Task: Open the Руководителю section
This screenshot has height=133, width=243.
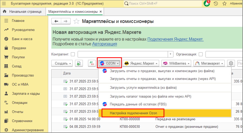Action: click(23, 30)
